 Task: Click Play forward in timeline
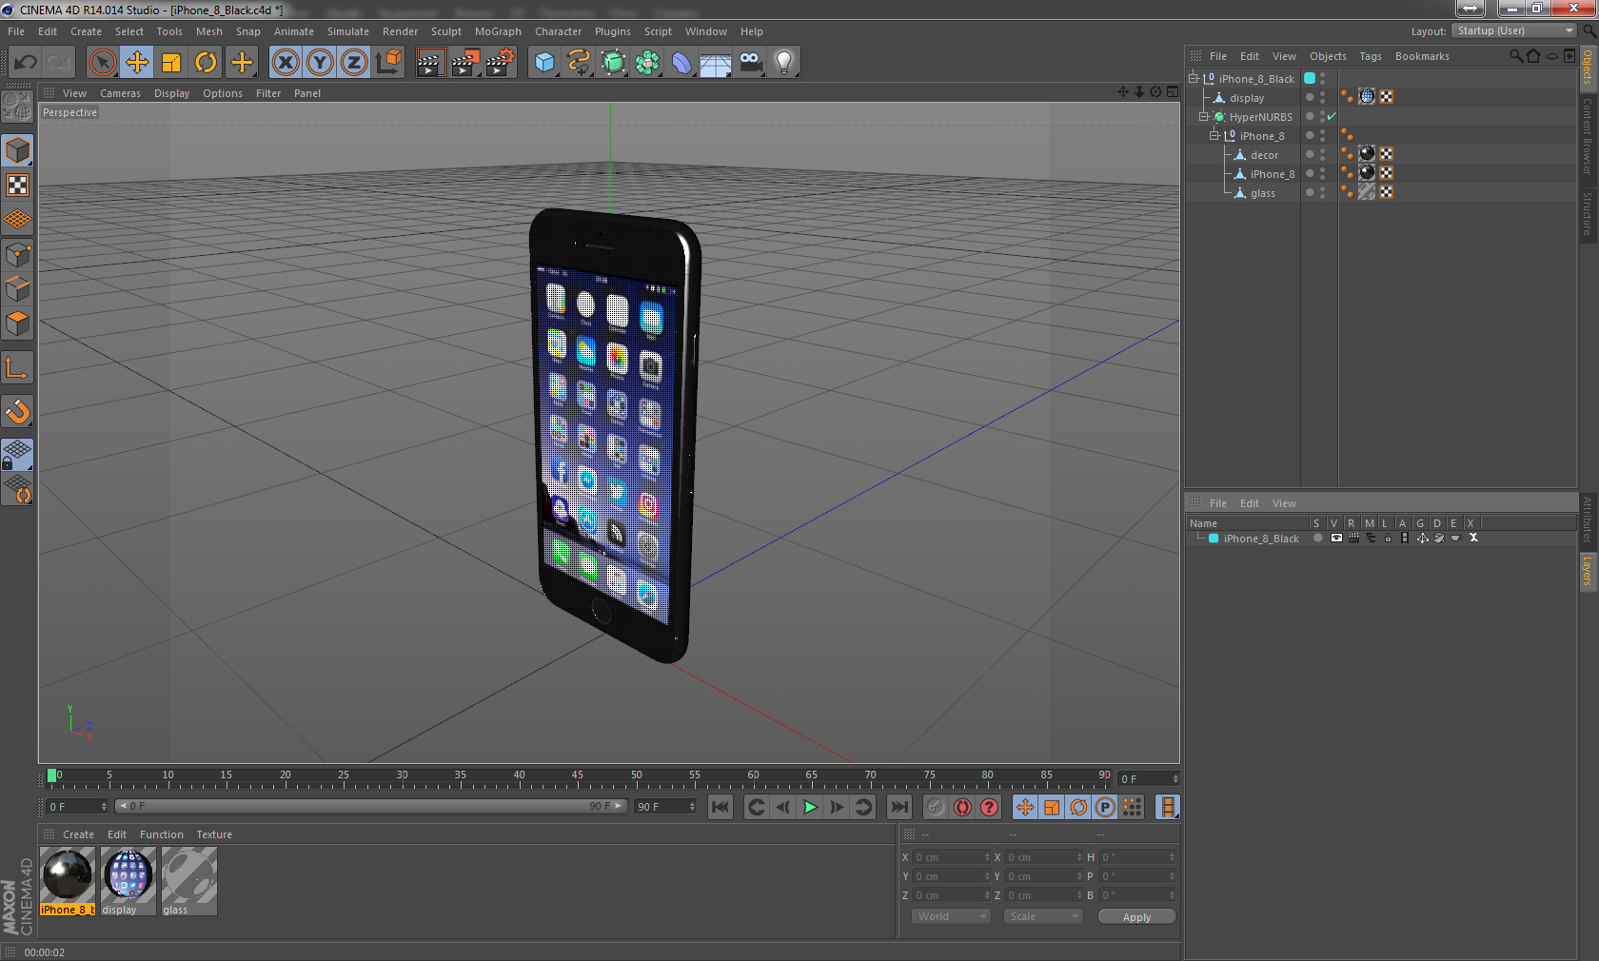810,807
